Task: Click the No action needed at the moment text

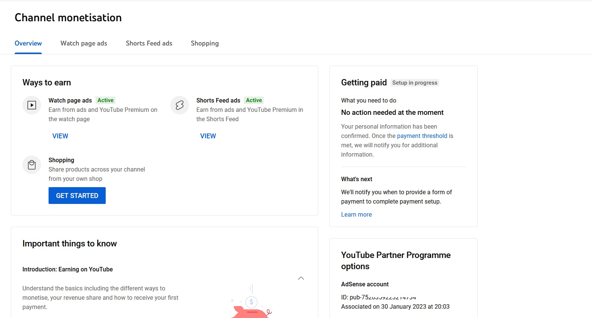Action: click(392, 113)
